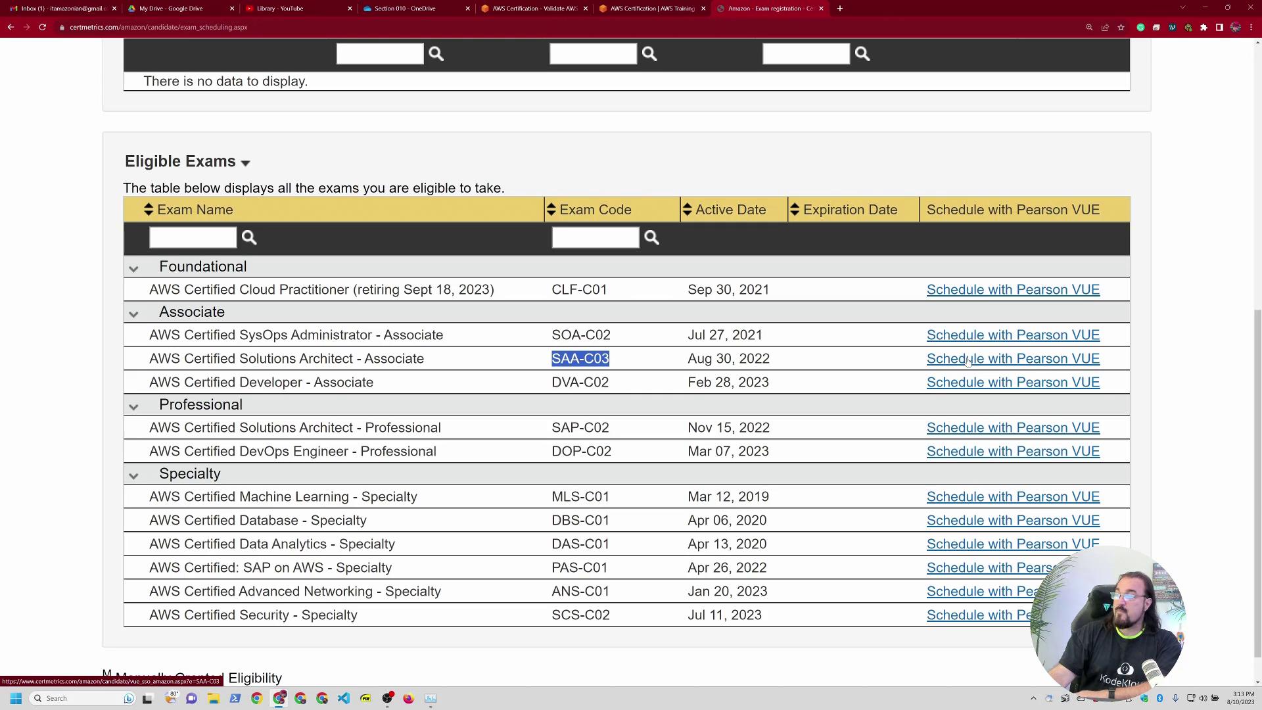
Task: Click the Exam Code filter search icon
Action: click(x=651, y=237)
